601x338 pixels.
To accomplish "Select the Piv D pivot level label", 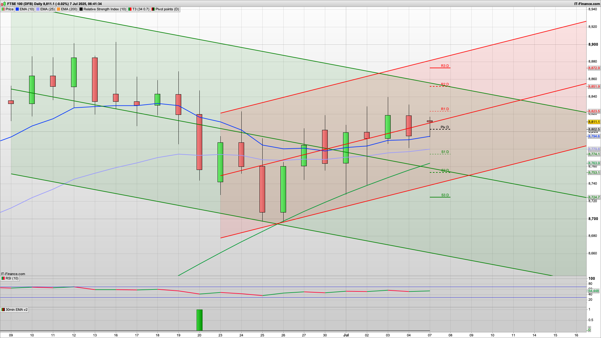I will (445, 127).
